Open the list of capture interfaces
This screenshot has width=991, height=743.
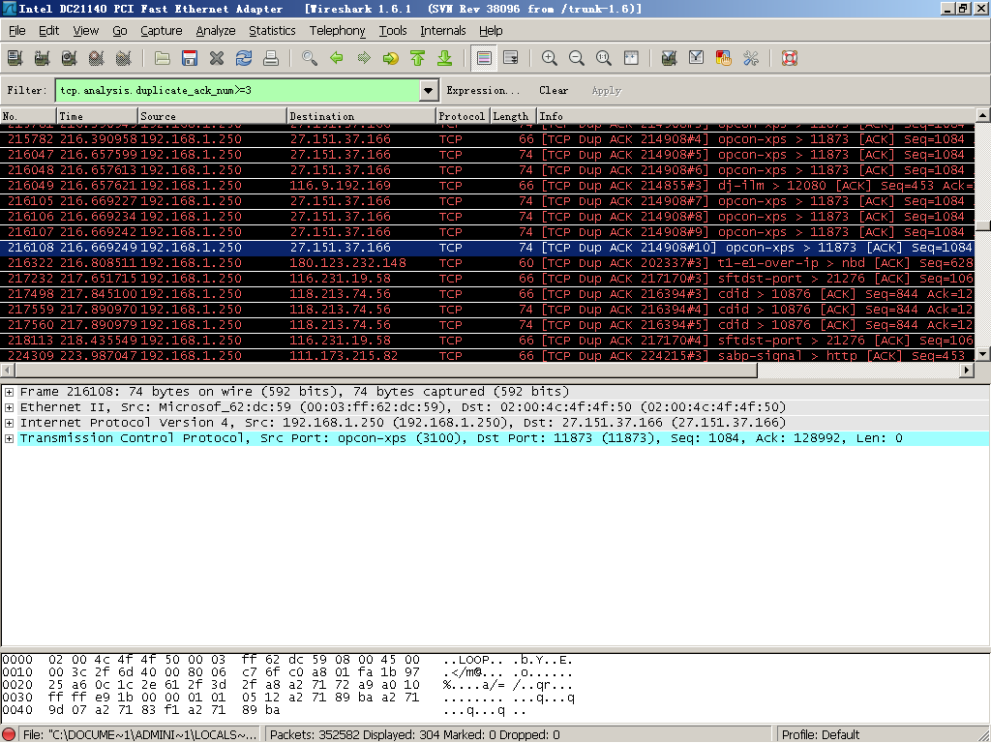(x=15, y=58)
